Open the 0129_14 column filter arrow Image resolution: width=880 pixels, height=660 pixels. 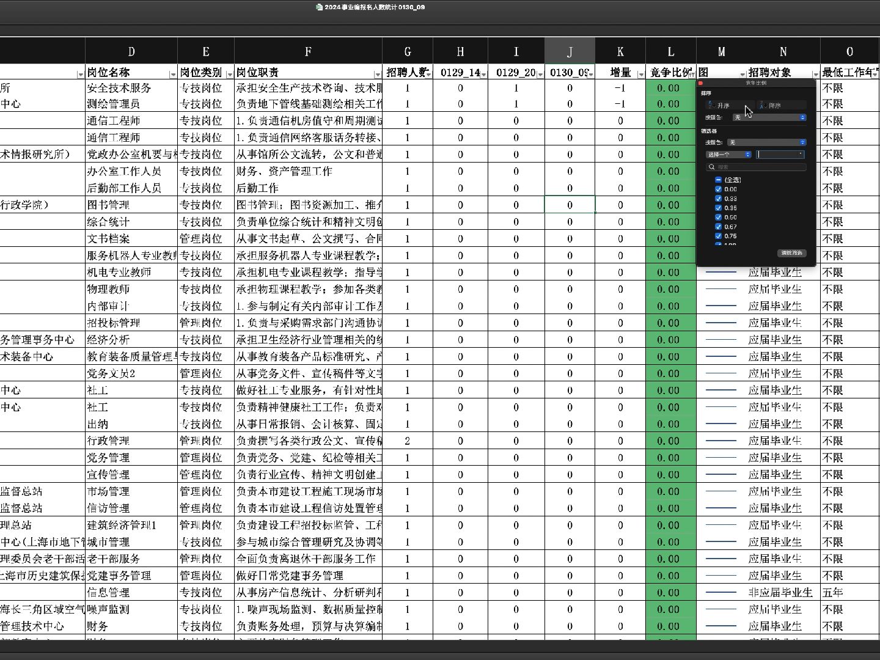point(483,75)
